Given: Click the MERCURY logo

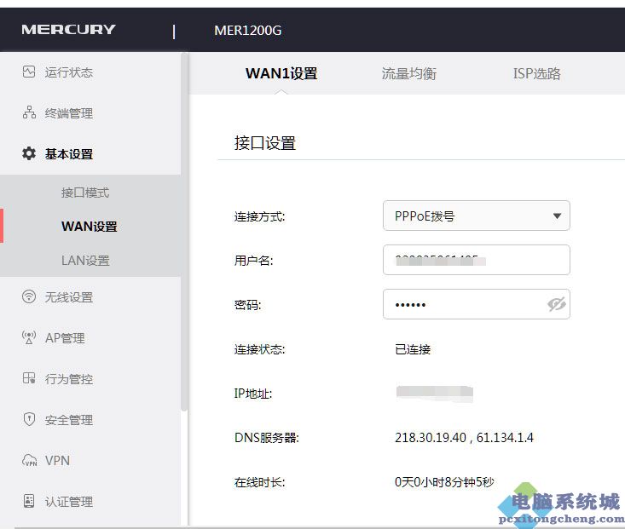Looking at the screenshot, I should pyautogui.click(x=68, y=30).
